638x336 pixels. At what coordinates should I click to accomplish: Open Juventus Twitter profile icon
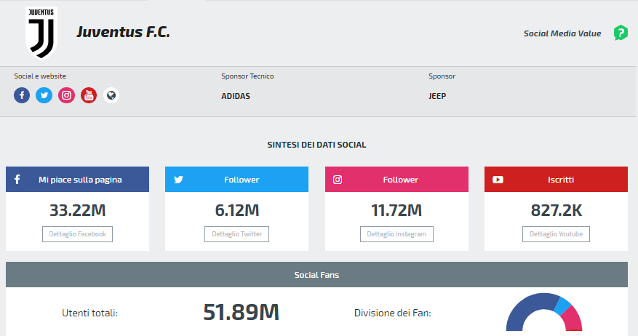(44, 95)
